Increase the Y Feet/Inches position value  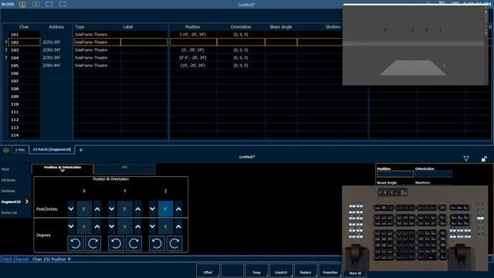[x=138, y=208]
